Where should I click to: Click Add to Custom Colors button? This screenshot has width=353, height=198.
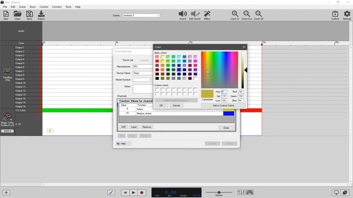coord(223,105)
